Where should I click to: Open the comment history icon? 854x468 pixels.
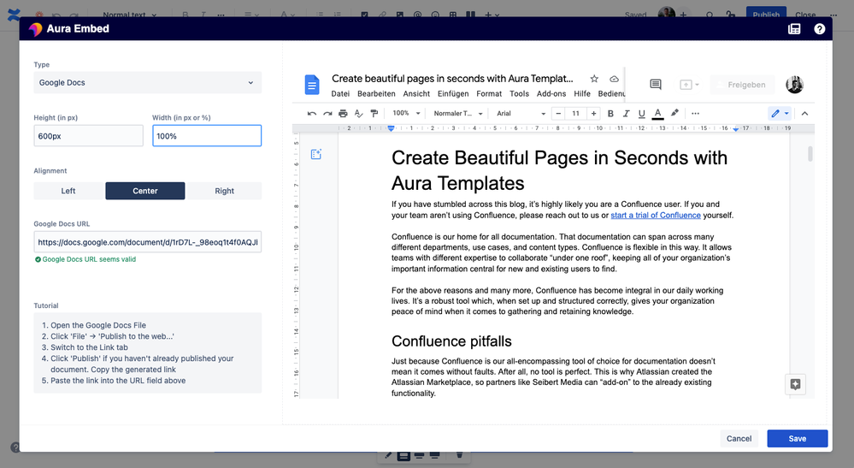(x=656, y=85)
